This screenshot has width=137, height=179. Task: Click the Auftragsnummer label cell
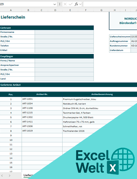[120, 41]
